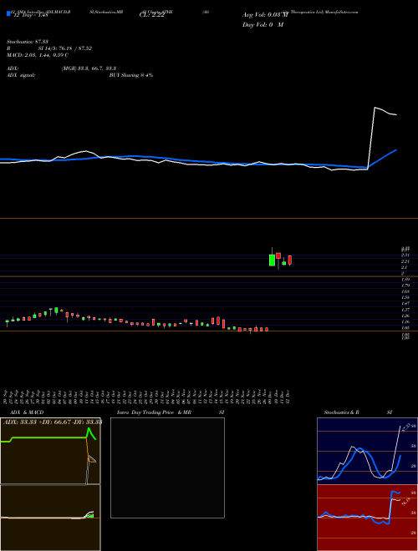418x551 pixels.
Task: Click the 'Stochastics & R' panel title
Action: click(x=341, y=412)
